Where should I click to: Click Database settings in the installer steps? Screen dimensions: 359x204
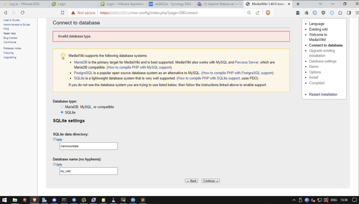(323, 61)
